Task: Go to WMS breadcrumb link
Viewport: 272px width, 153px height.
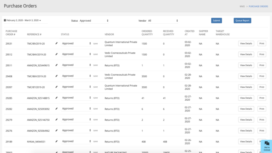Action: 242,6
